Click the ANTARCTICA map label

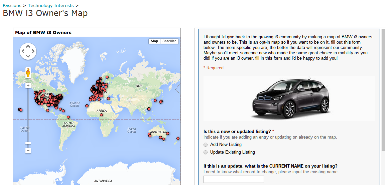103,181
